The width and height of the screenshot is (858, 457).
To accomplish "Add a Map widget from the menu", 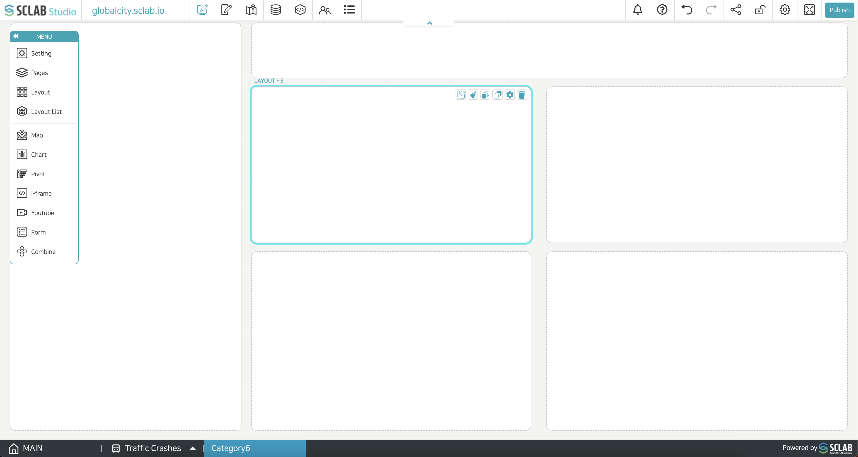I will 44,135.
